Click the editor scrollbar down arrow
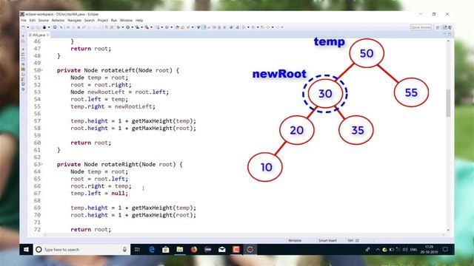This screenshot has height=266, width=474. tap(448, 230)
